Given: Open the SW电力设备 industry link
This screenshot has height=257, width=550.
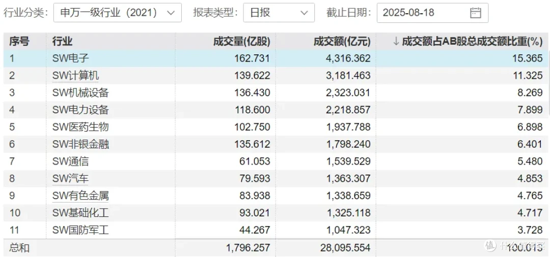Looking at the screenshot, I should (x=80, y=110).
